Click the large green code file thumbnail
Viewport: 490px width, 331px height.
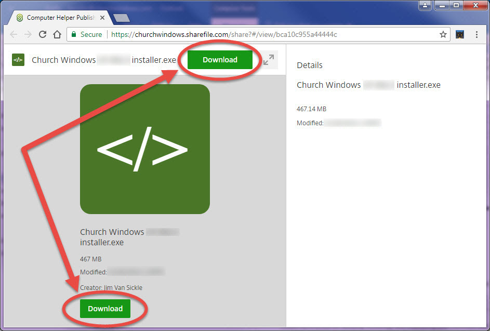[144, 149]
